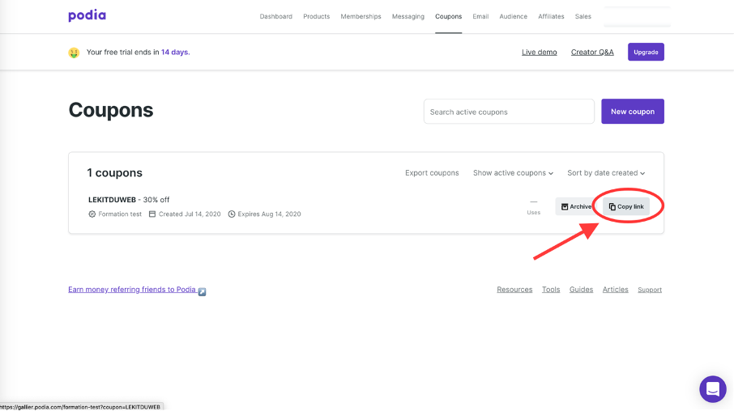Viewport: 734px width, 411px height.
Task: Click the Formation test product icon
Action: click(92, 214)
